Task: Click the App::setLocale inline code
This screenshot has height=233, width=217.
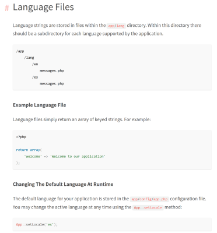Action: [148, 207]
